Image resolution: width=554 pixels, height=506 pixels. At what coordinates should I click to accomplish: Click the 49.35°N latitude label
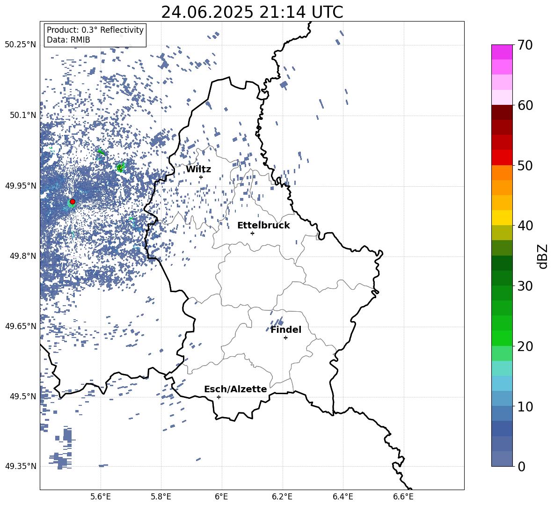point(21,466)
